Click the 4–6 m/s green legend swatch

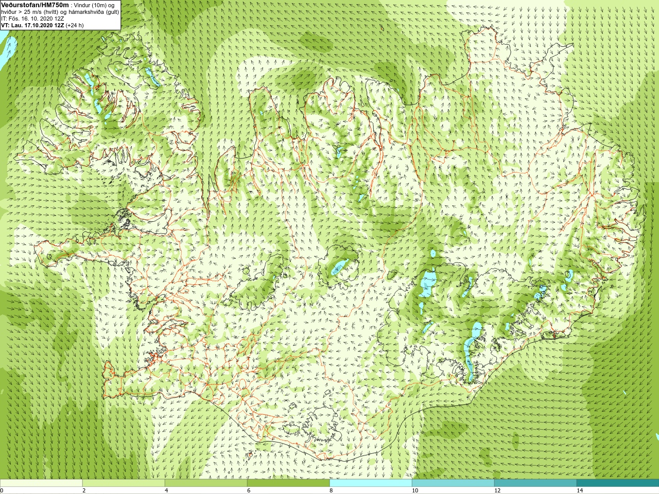click(206, 483)
